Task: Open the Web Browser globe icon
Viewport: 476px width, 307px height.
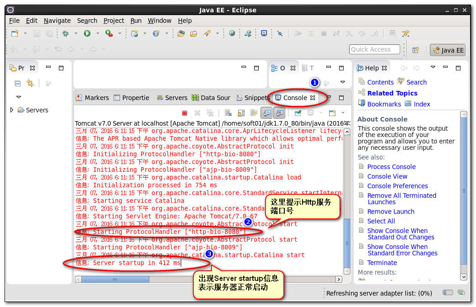Action: tap(232, 33)
